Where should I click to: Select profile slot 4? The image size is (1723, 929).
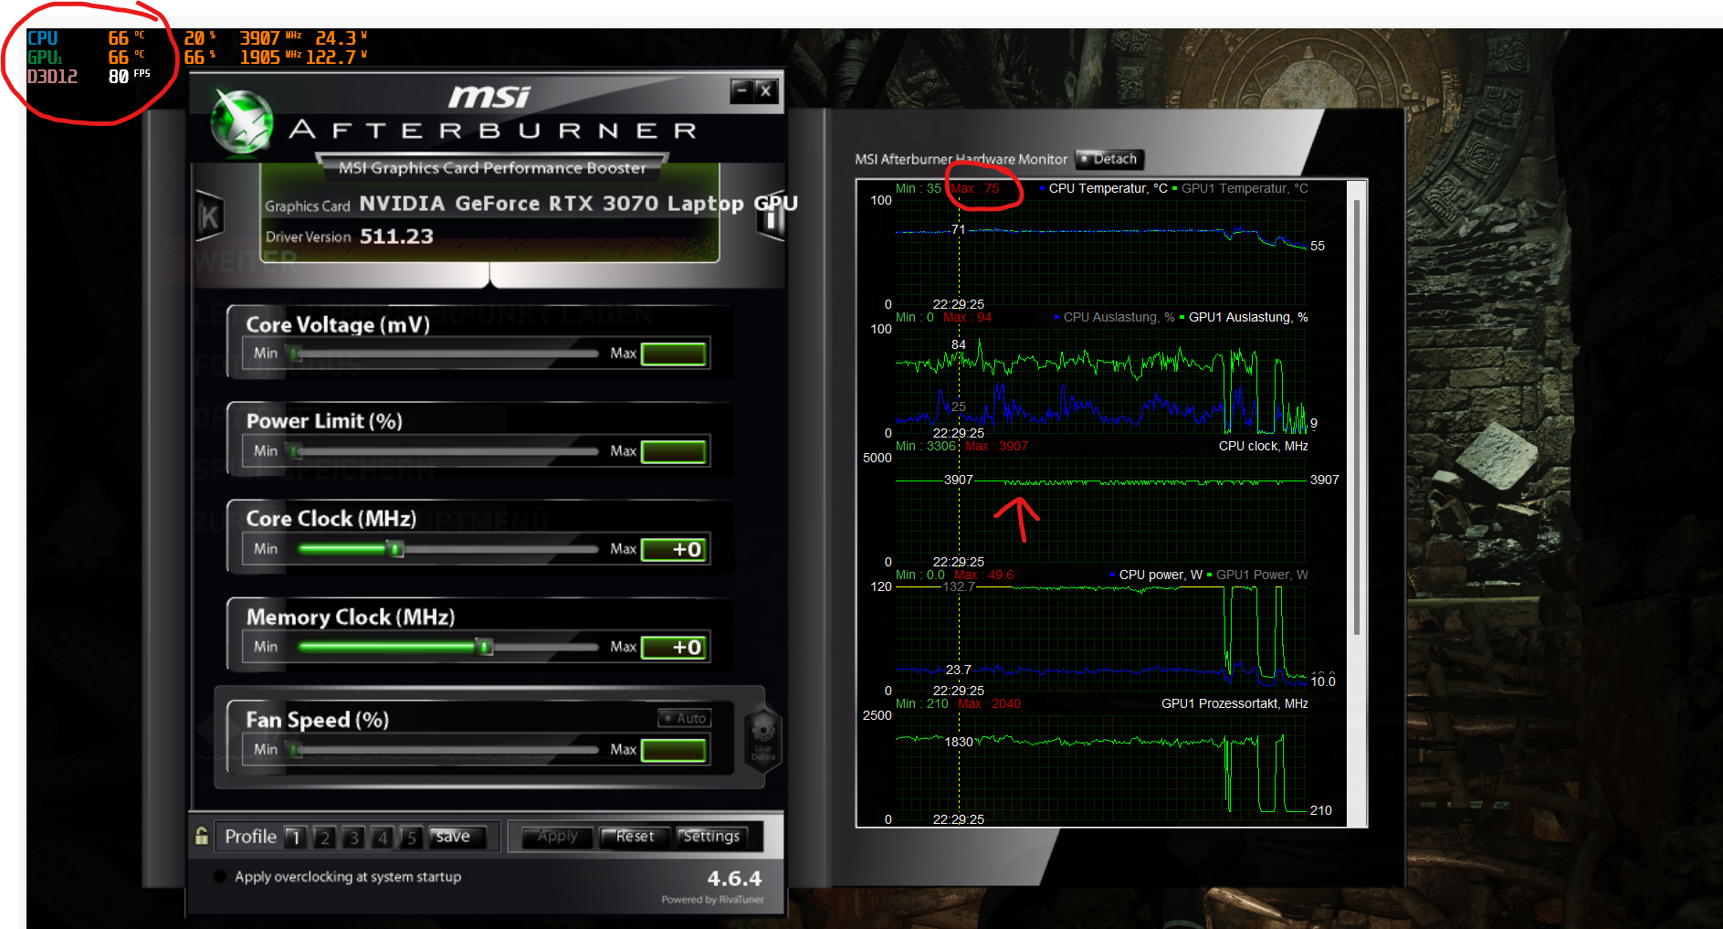click(x=383, y=837)
